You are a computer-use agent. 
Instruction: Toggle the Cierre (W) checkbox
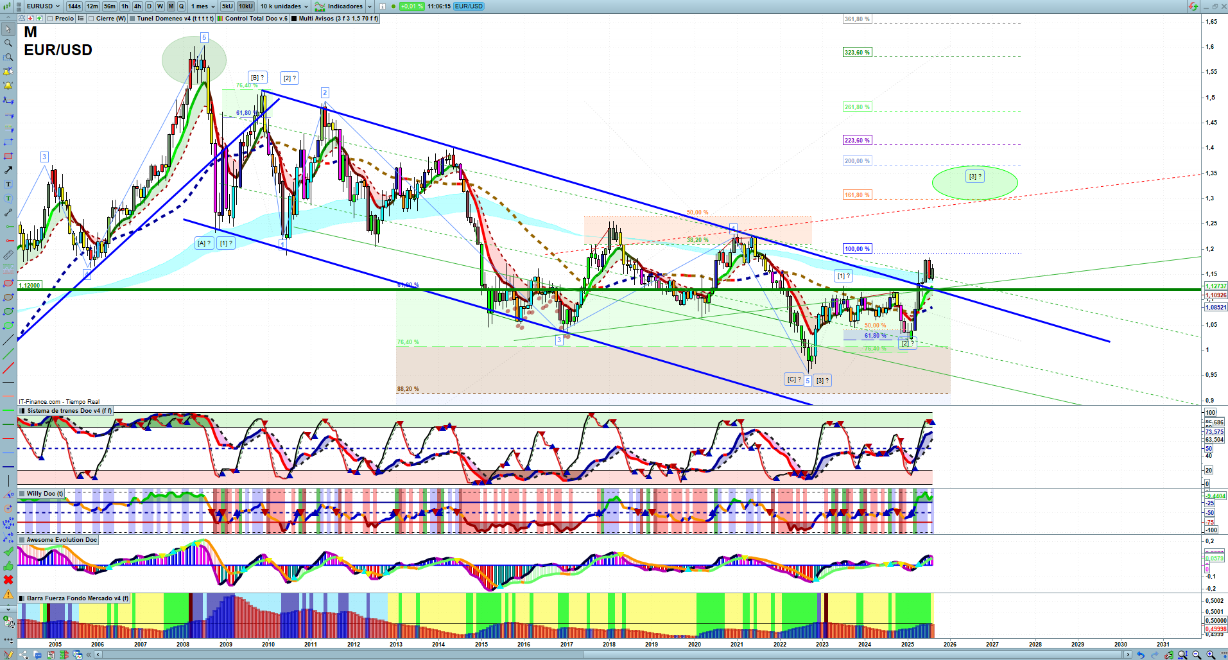point(92,19)
